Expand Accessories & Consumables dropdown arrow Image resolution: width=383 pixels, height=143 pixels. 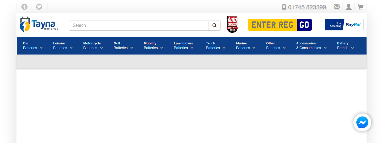pyautogui.click(x=325, y=48)
